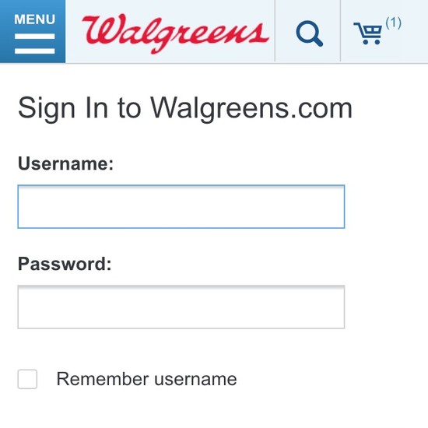Click the red Walgreens logo
The height and width of the screenshot is (428, 428).
tap(175, 33)
